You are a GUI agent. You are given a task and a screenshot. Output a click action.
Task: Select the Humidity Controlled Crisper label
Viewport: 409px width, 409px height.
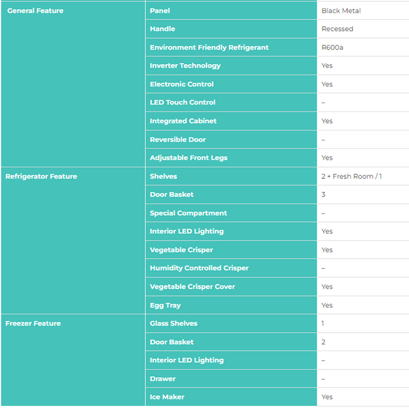[x=199, y=268]
